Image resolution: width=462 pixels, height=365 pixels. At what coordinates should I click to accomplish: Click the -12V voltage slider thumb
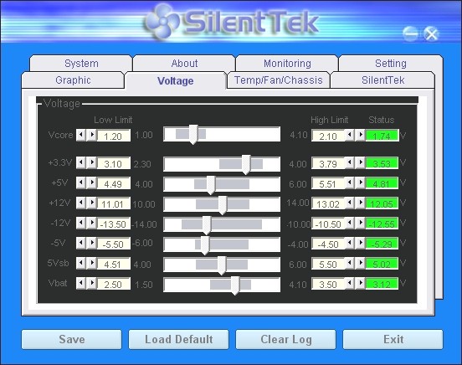207,225
